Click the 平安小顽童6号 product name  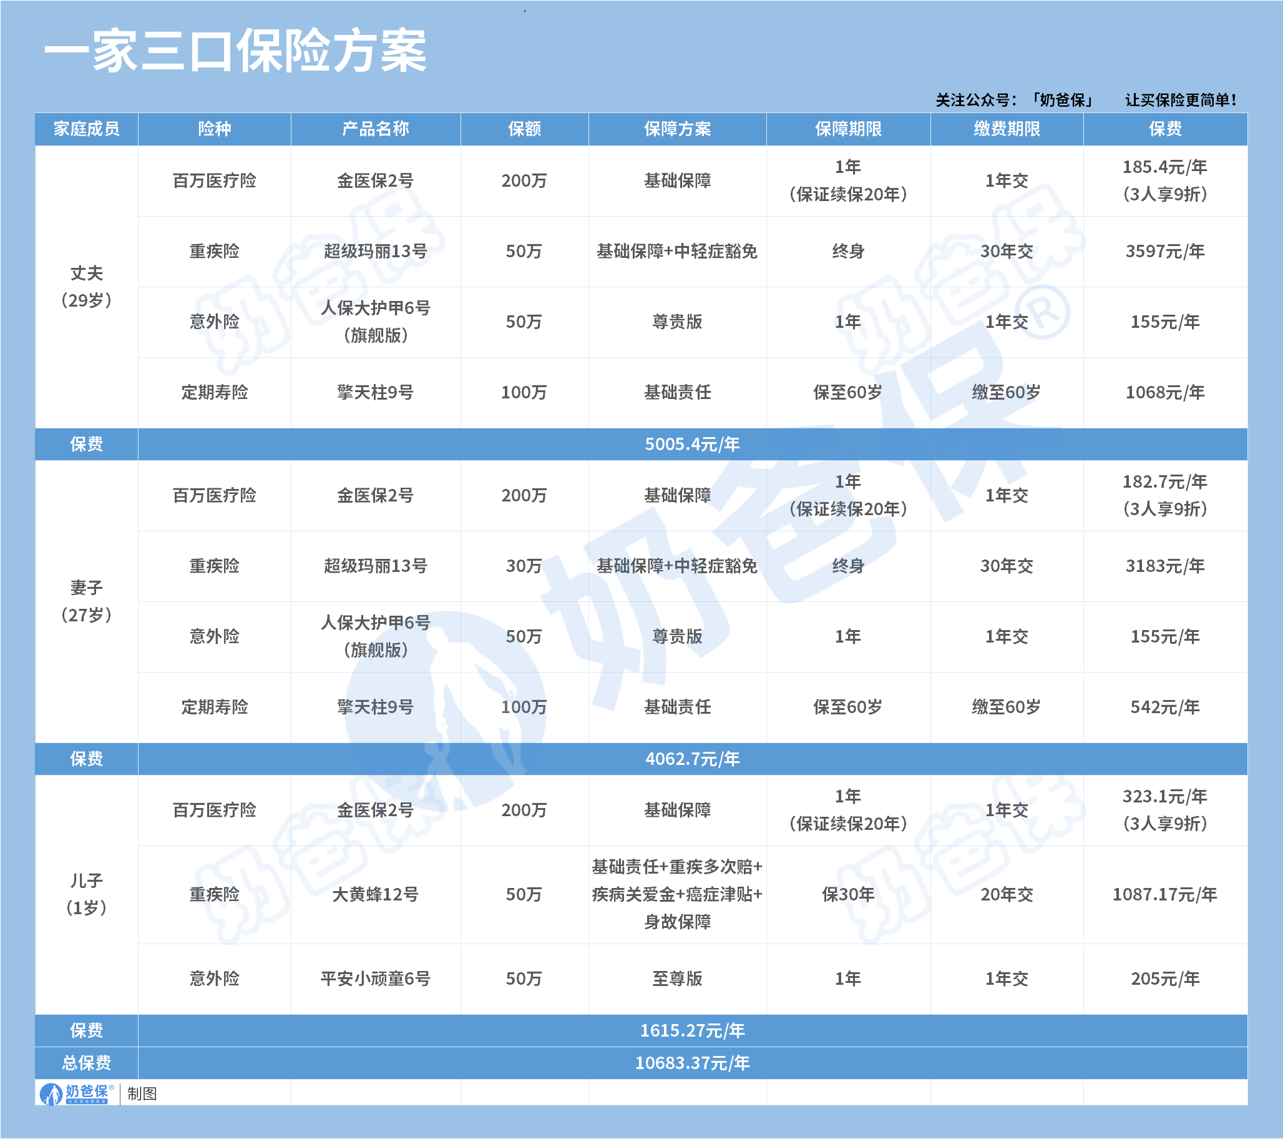tap(376, 978)
